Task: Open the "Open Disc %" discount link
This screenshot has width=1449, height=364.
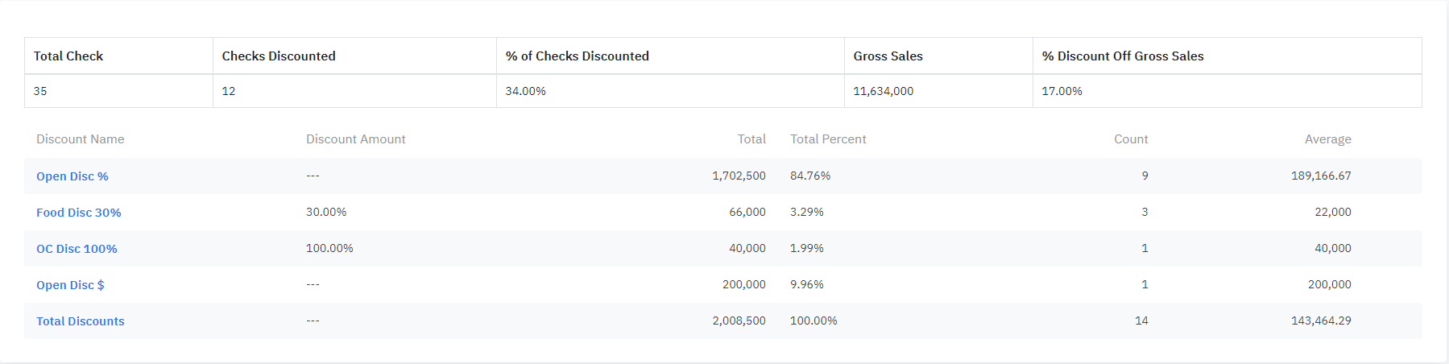Action: (x=72, y=176)
